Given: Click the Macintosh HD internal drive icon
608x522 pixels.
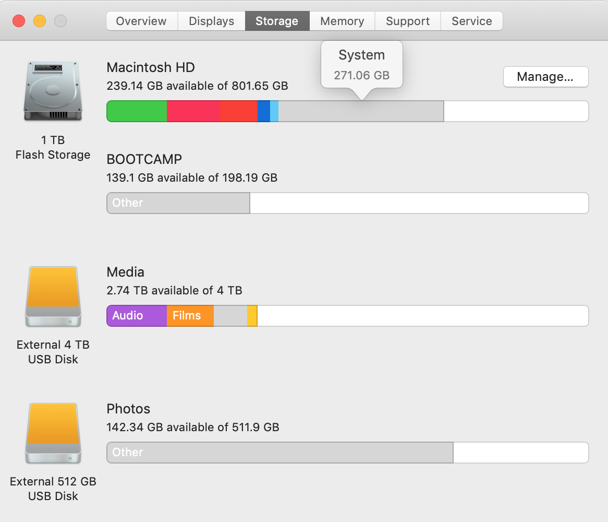Looking at the screenshot, I should 53,91.
